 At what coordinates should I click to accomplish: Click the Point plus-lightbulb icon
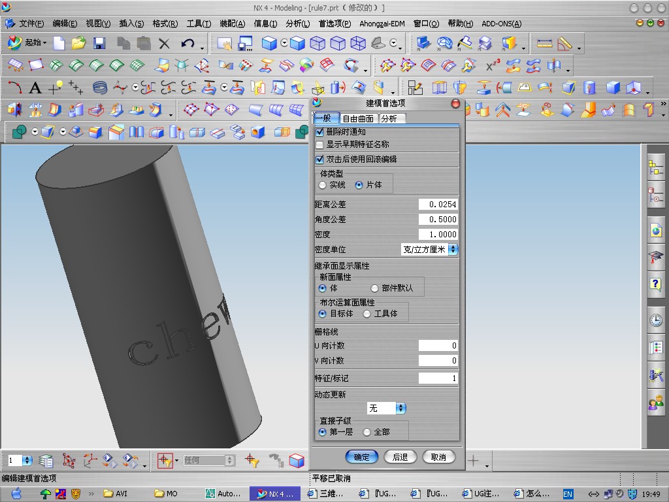pyautogui.click(x=56, y=88)
